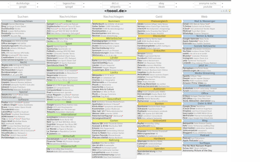
Task: Select the largest font size A icon
Action: coord(226,11)
